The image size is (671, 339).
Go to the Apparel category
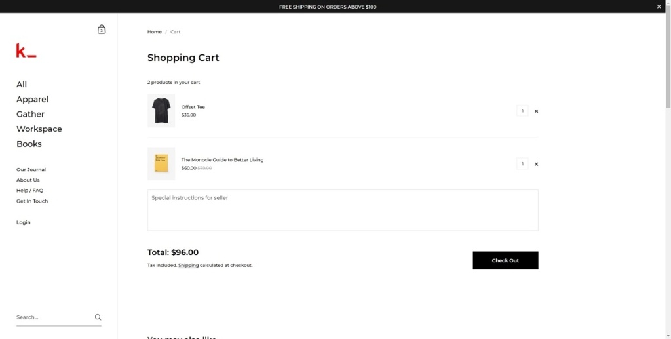tap(32, 100)
